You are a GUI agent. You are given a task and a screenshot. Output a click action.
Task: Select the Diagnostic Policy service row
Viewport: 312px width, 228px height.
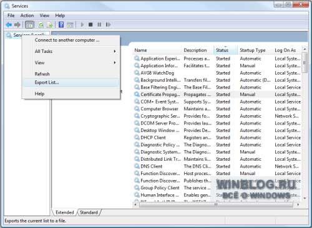217,145
